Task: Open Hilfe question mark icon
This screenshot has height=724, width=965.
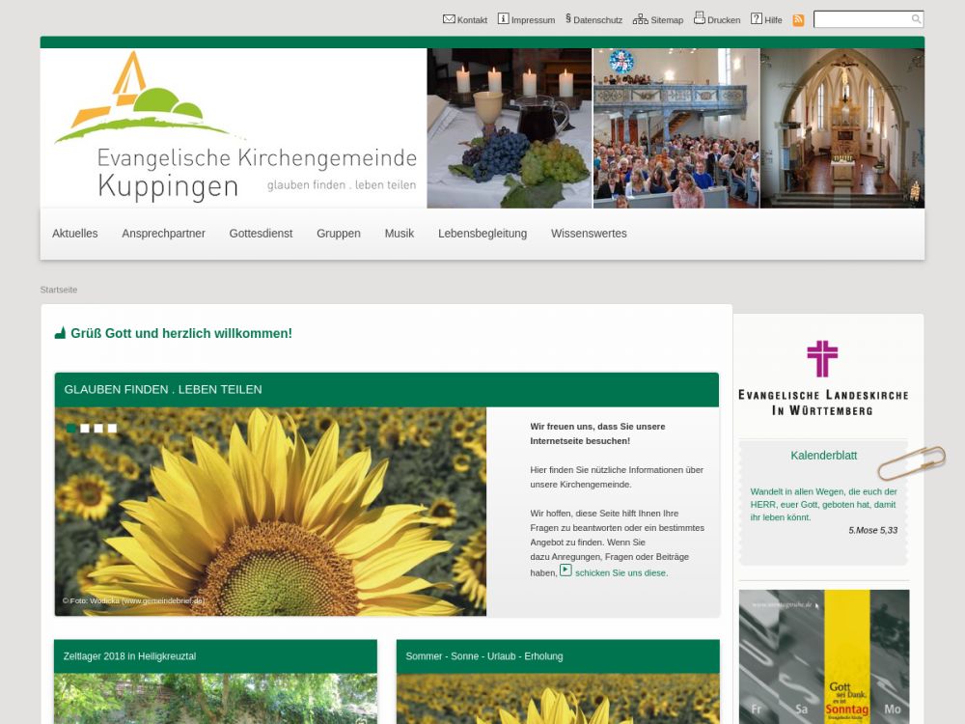Action: [757, 18]
